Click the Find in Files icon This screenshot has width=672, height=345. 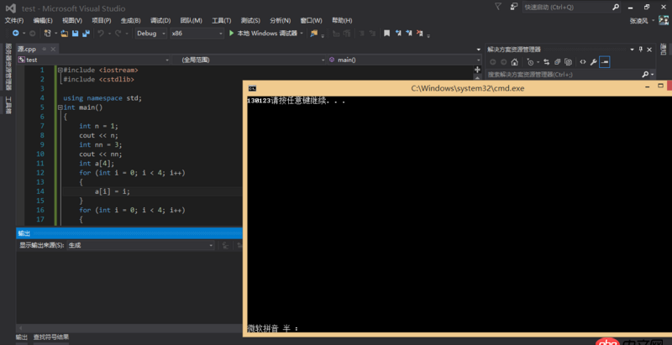314,34
